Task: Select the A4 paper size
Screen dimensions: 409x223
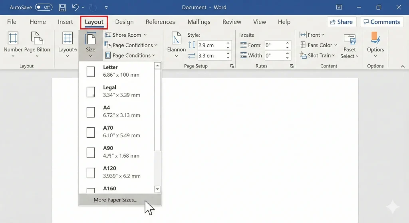Action: tap(117, 112)
